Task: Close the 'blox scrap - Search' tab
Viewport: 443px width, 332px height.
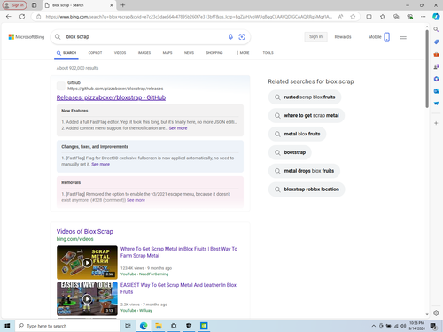Action: (x=112, y=5)
